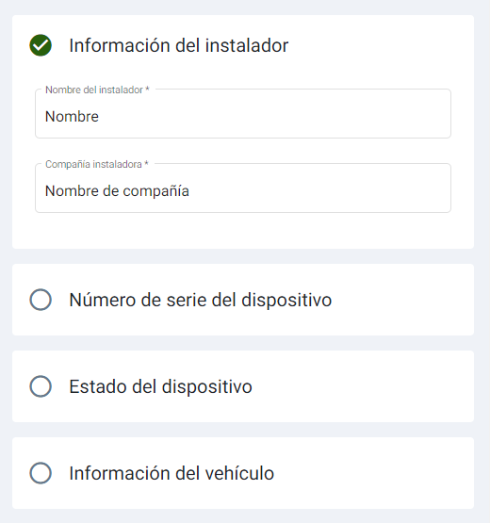
Task: Focus the Compañía instaladora input field
Action: [x=243, y=188]
